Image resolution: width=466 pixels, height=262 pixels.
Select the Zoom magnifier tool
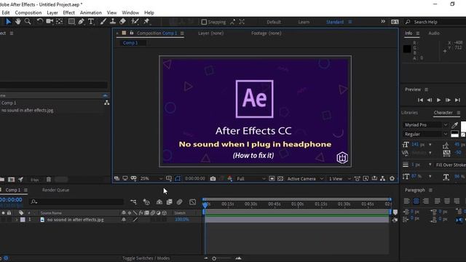coord(28,21)
